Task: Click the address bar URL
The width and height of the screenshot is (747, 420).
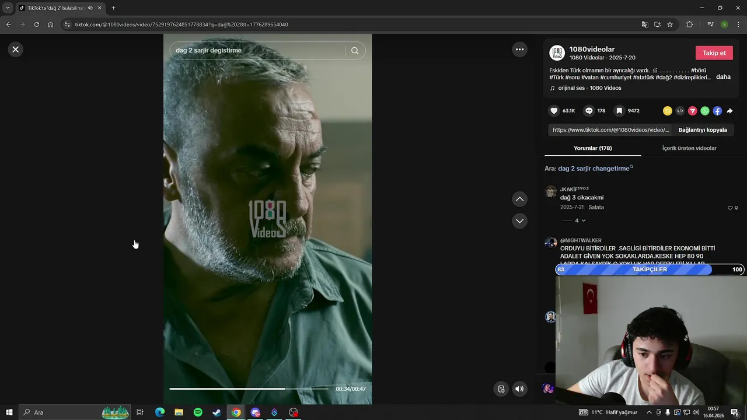Action: pos(181,24)
